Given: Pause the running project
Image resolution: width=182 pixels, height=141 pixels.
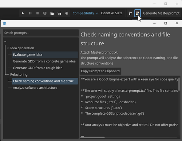Looking at the screenshot, I should pyautogui.click(x=30, y=13).
